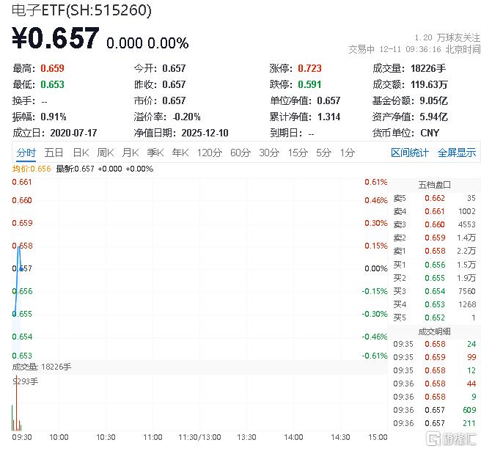This screenshot has width=481, height=451.
Task: Select the 15分 interval tab
Action: pyautogui.click(x=298, y=153)
